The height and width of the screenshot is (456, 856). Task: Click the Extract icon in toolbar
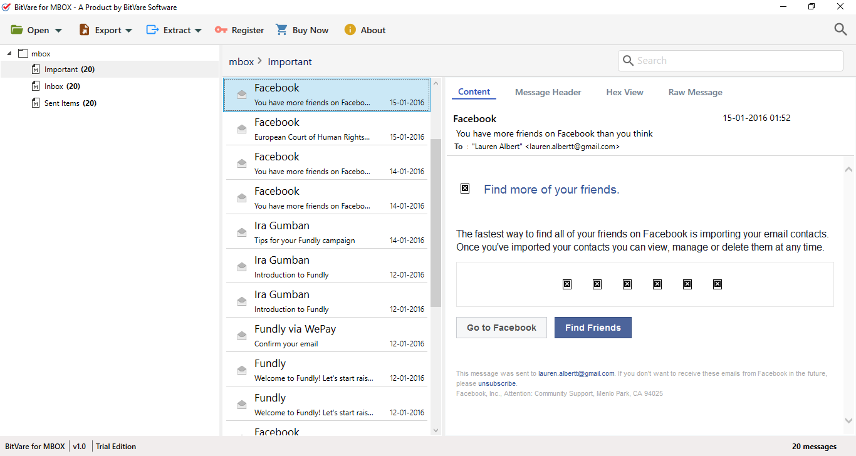(152, 30)
